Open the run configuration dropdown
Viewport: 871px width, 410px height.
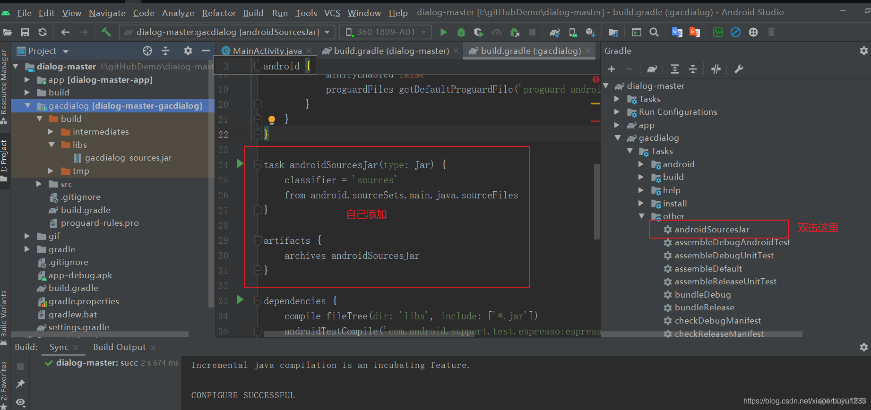(x=227, y=32)
